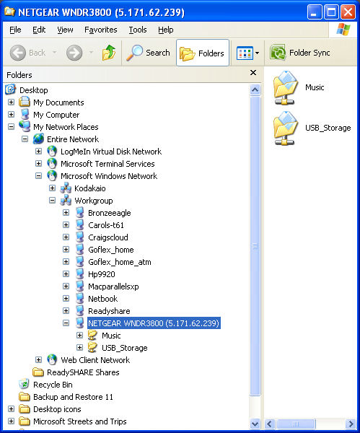Select My Documents icon in tree

click(x=25, y=102)
